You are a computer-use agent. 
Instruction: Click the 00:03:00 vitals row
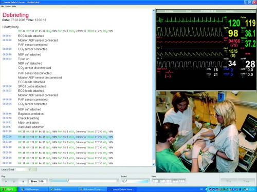click(x=58, y=142)
